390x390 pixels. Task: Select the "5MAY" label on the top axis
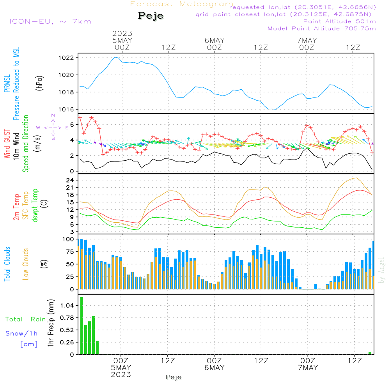[x=122, y=40]
